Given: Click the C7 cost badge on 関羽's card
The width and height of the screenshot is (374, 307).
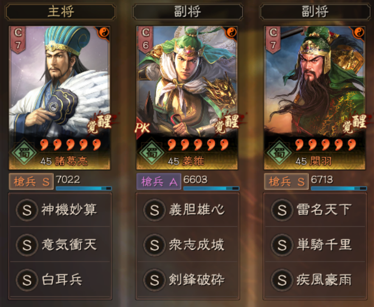Looking at the screenshot, I should pyautogui.click(x=273, y=39).
